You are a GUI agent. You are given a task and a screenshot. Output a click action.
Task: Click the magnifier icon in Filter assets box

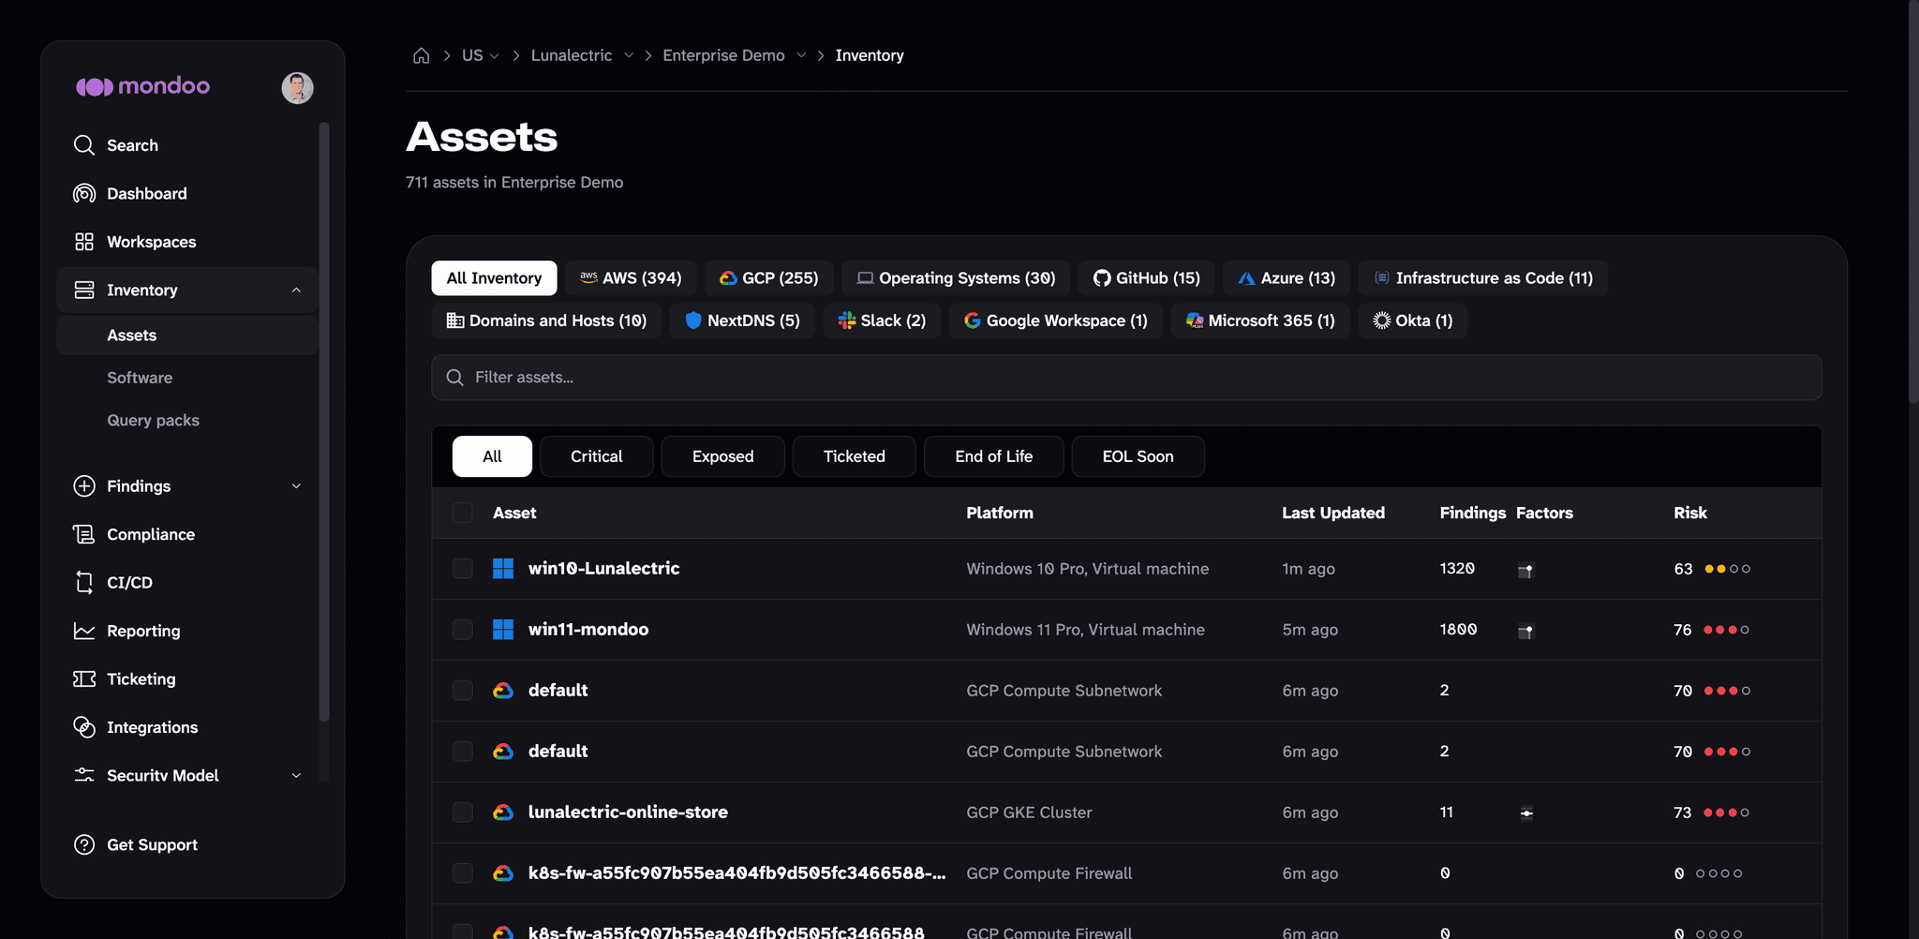coord(455,377)
